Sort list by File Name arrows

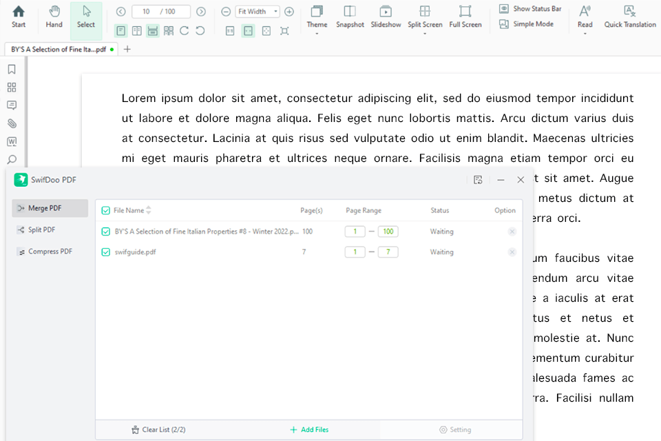[149, 210]
